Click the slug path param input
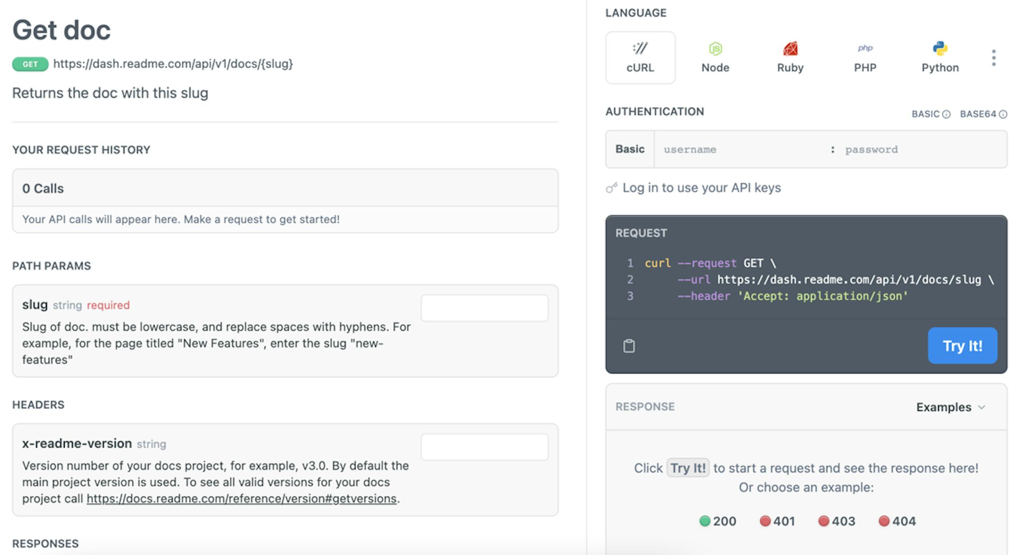This screenshot has height=555, width=1017. [484, 308]
